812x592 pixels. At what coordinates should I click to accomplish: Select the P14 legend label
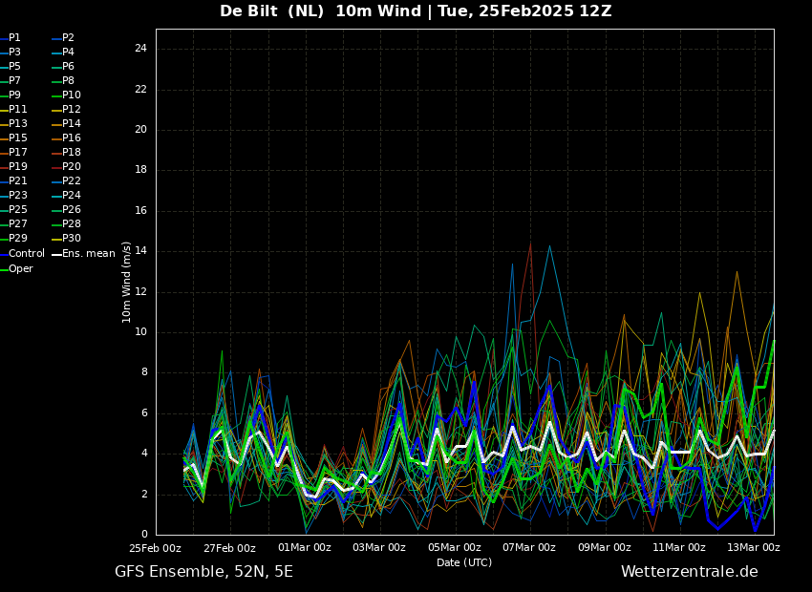click(67, 124)
